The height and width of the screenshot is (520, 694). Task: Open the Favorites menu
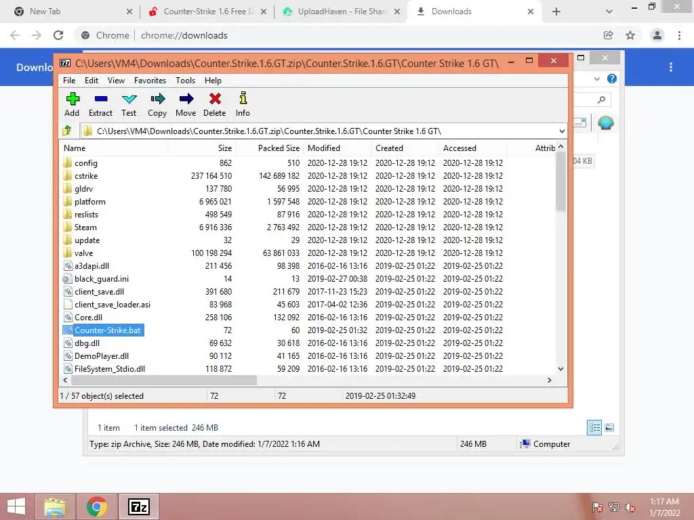[150, 81]
